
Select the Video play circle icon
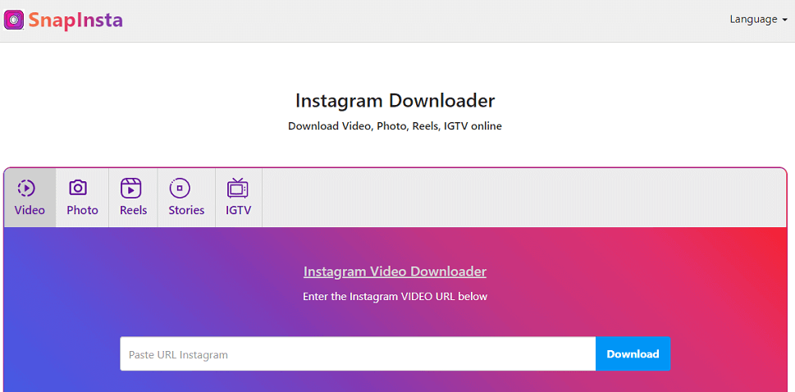pyautogui.click(x=26, y=189)
